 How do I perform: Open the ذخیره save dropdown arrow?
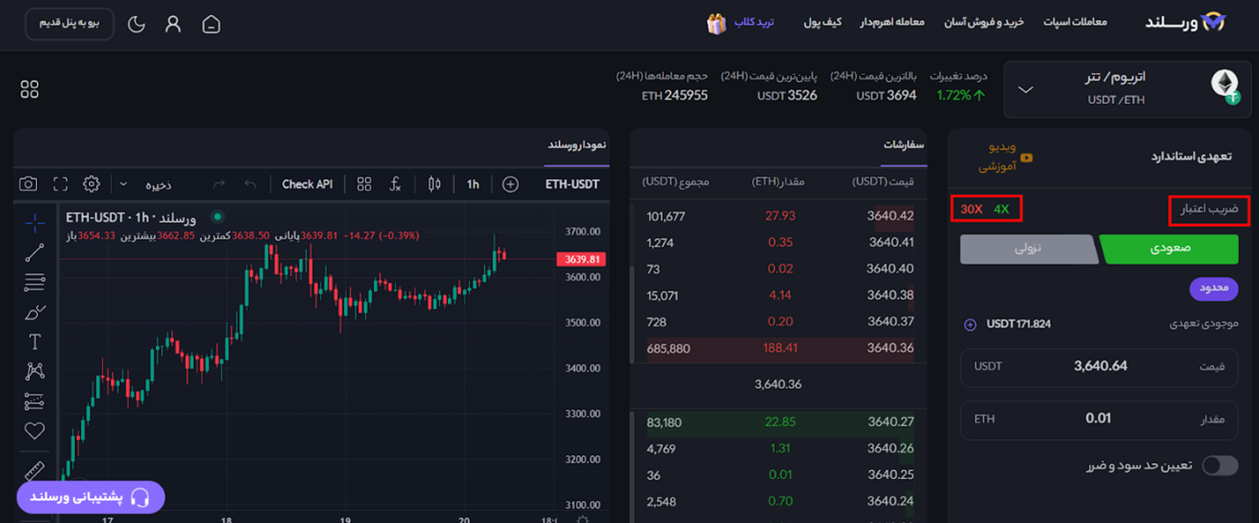pyautogui.click(x=123, y=184)
